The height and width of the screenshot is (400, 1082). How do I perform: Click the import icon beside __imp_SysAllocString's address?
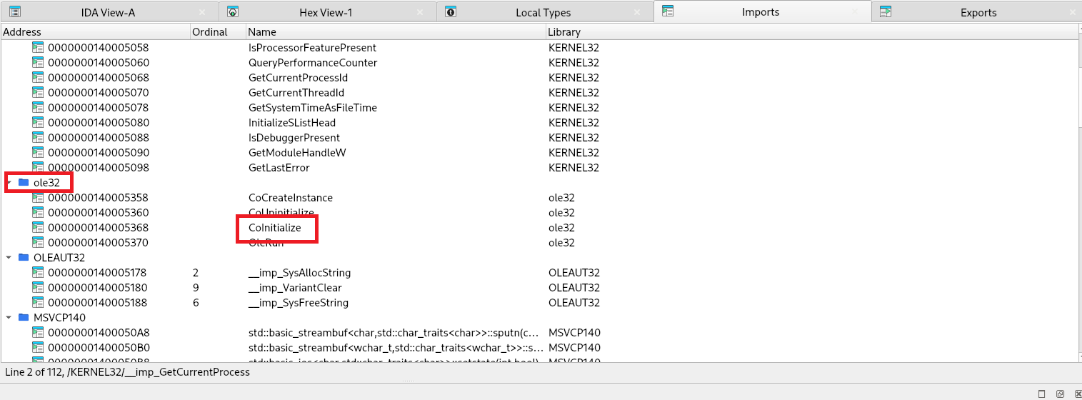(39, 273)
